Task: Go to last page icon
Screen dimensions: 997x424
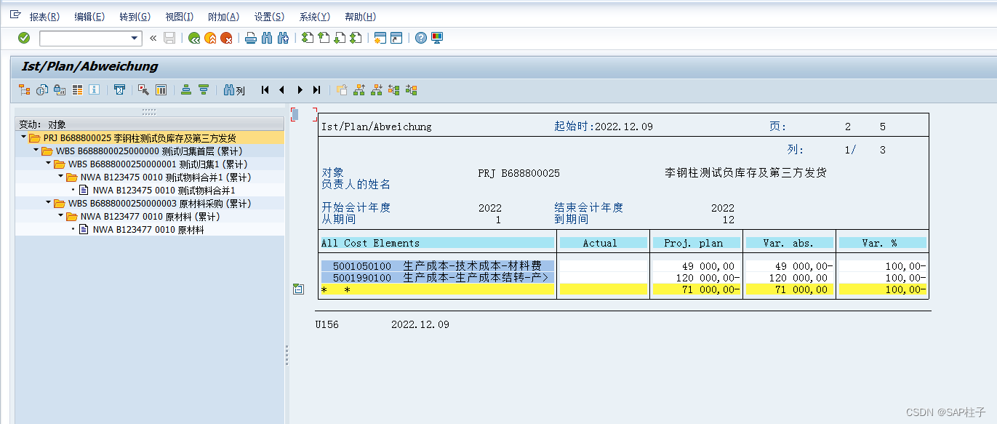Action: (x=356, y=38)
